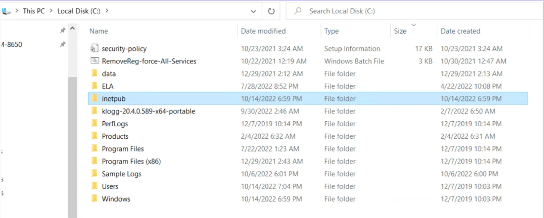Open the address bar history dropdown
544x218 pixels.
click(253, 11)
